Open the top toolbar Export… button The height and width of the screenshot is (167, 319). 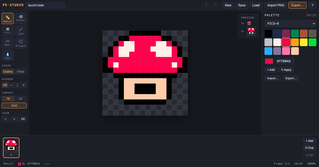[x=297, y=5]
